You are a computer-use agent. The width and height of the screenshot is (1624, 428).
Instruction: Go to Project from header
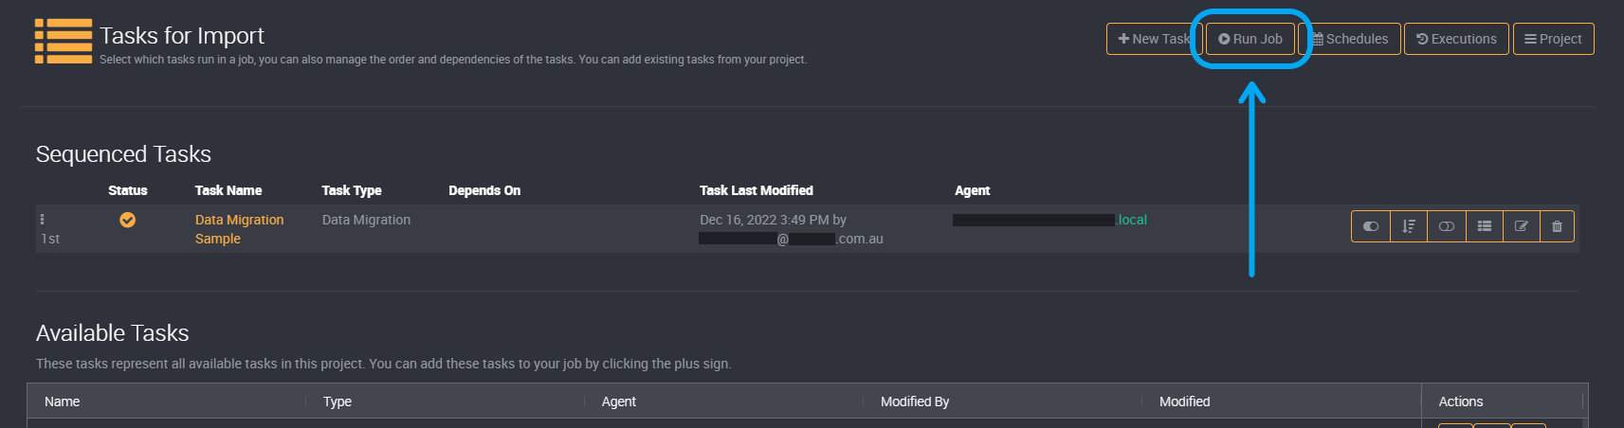[1553, 39]
